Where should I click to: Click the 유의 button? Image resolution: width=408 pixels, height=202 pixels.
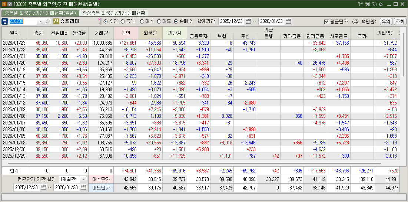386,21
